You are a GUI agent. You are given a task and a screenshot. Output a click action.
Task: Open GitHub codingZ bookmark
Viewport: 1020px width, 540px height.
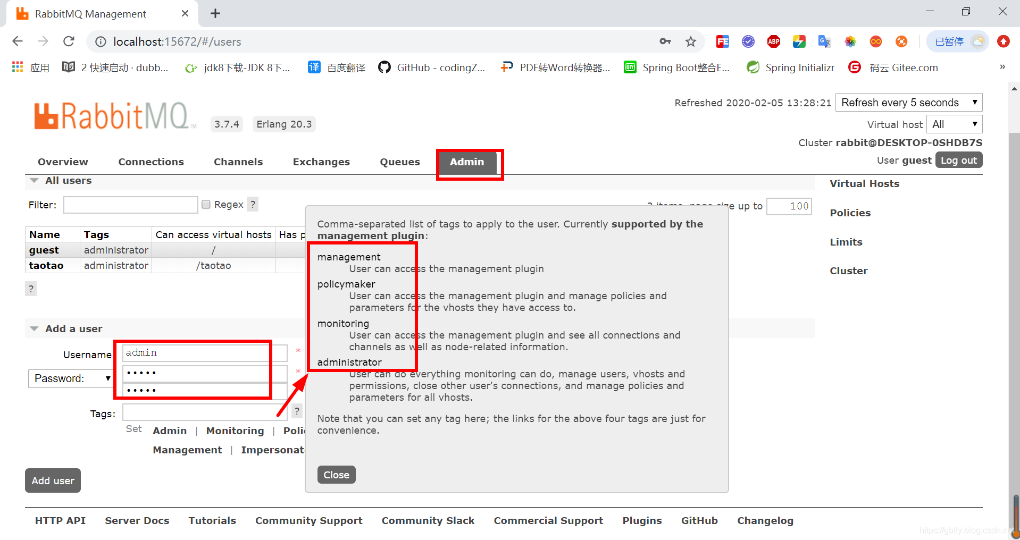(x=431, y=67)
